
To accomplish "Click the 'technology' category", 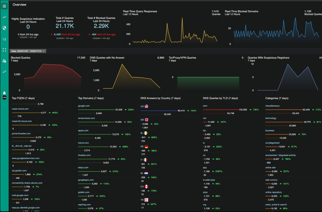I will pyautogui.click(x=271, y=118).
